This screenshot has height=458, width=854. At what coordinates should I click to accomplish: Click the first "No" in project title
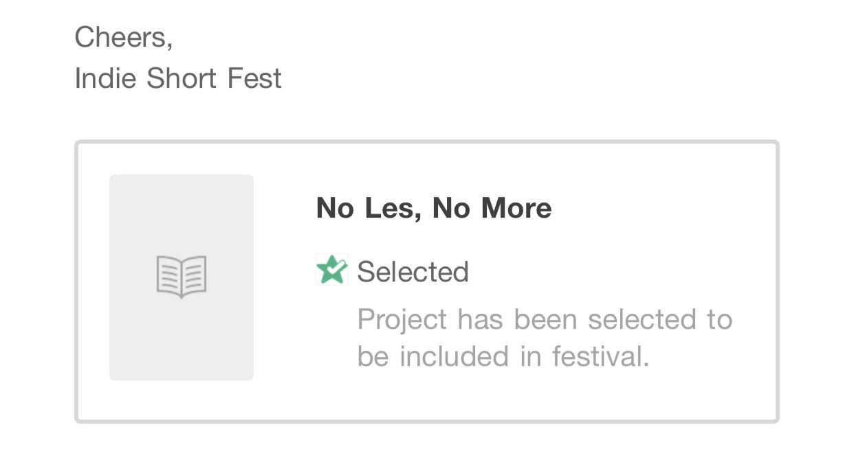(334, 208)
